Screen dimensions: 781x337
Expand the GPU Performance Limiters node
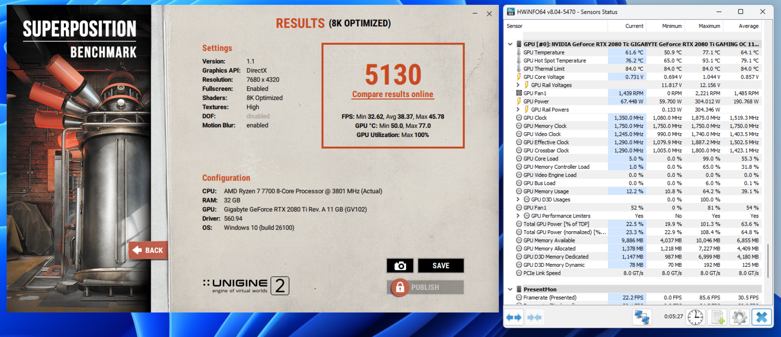pyautogui.click(x=518, y=216)
